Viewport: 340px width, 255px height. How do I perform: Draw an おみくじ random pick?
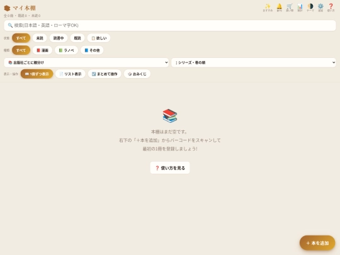137,74
